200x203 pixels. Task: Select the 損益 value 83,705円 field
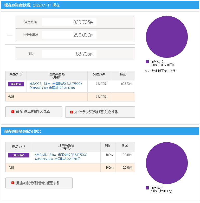[x=69, y=54]
